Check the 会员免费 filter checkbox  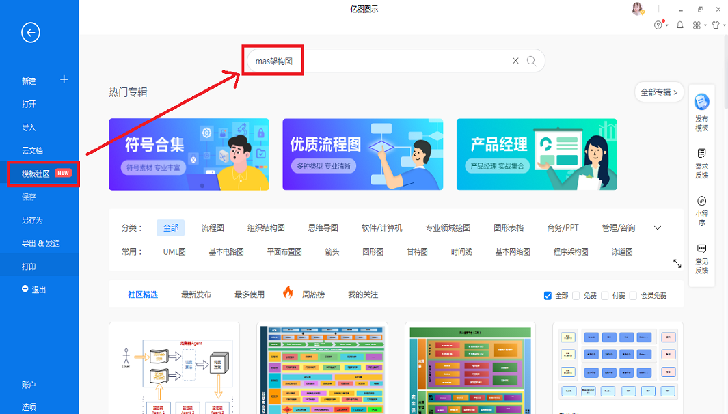633,296
